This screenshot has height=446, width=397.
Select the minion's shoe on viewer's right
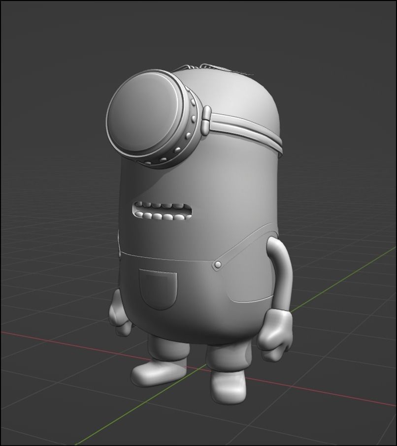[x=228, y=387]
